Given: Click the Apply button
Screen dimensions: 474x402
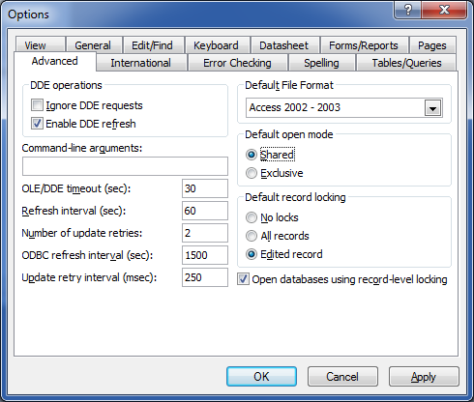Looking at the screenshot, I should 424,376.
